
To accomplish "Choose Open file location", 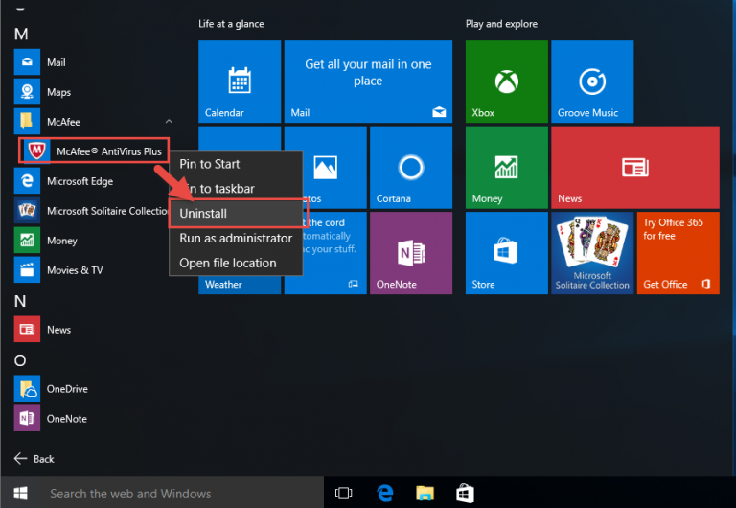I will tap(236, 263).
